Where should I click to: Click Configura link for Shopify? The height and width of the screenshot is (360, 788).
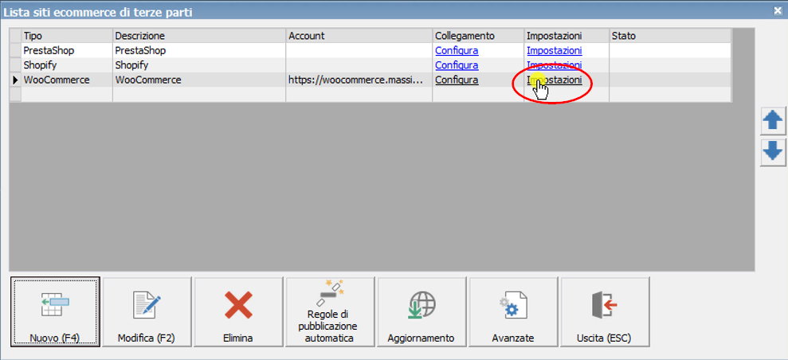coord(457,65)
